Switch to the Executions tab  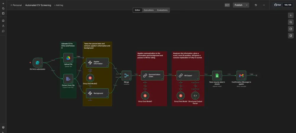149,10
